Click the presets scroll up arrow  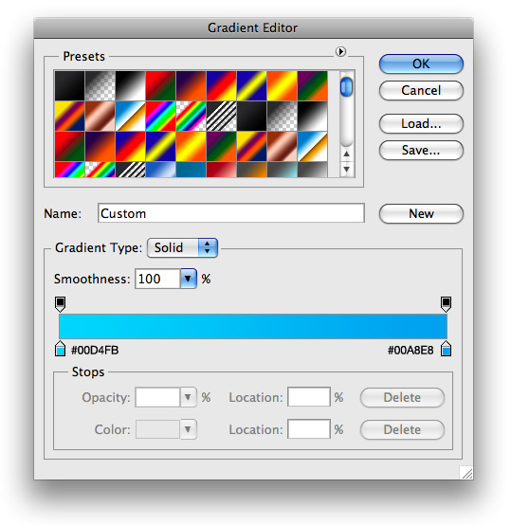pyautogui.click(x=347, y=154)
